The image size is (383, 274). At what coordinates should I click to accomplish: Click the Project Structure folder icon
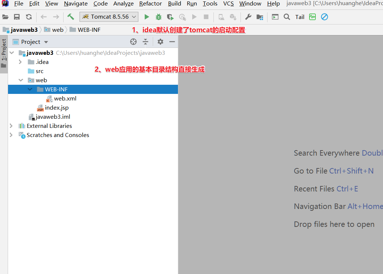(x=259, y=17)
